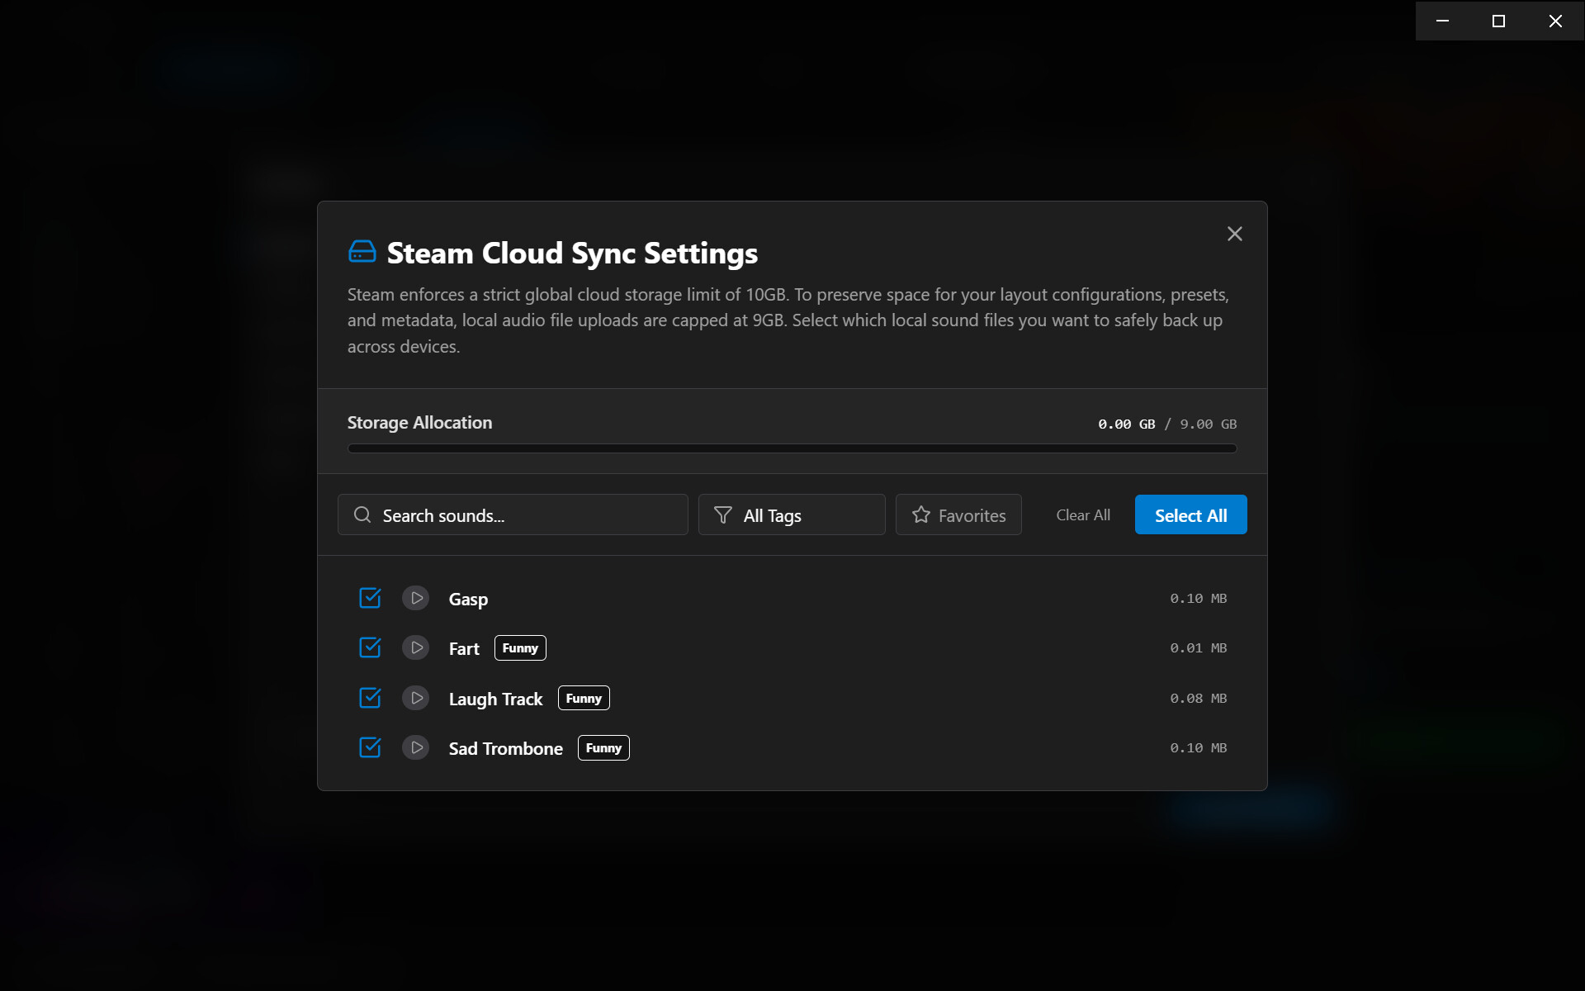Click the 0.08 MB size value
This screenshot has width=1585, height=991.
click(1198, 699)
